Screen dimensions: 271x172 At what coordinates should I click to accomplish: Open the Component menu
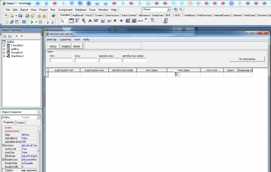tap(65, 10)
